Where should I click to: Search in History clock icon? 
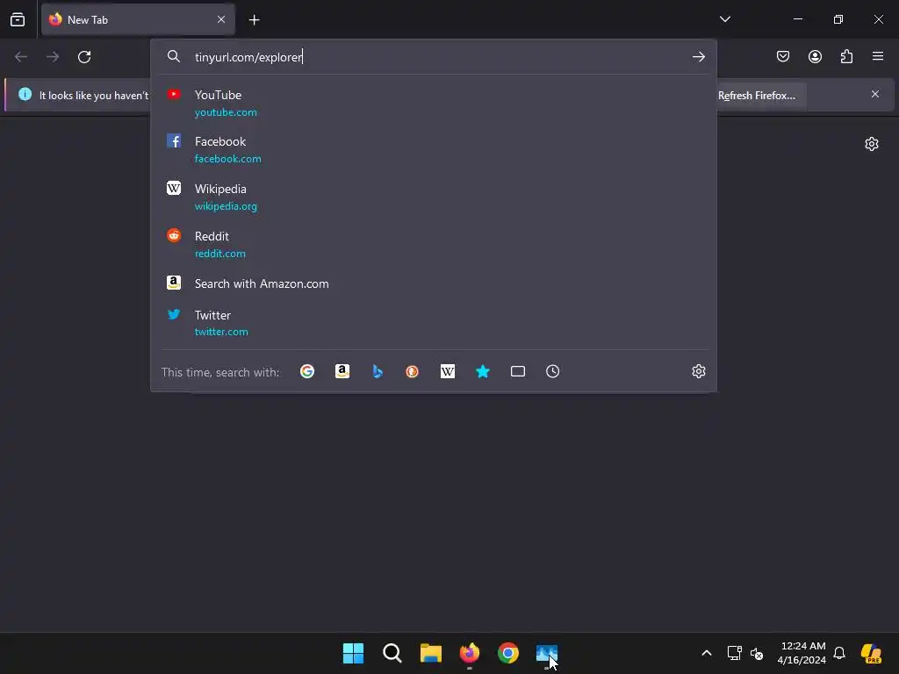[553, 371]
